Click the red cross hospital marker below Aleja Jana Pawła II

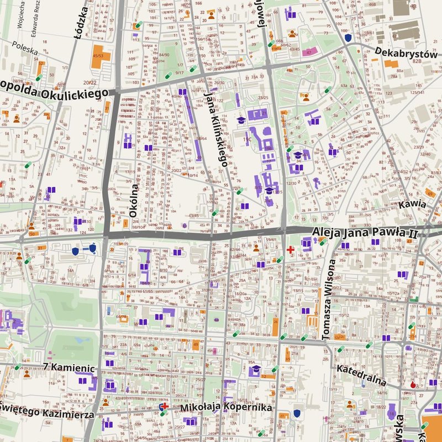tap(291, 250)
